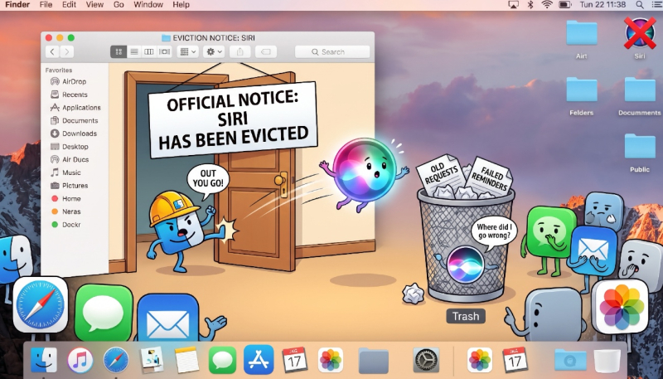Open the Window menu
663x379 pixels.
pyautogui.click(x=148, y=5)
